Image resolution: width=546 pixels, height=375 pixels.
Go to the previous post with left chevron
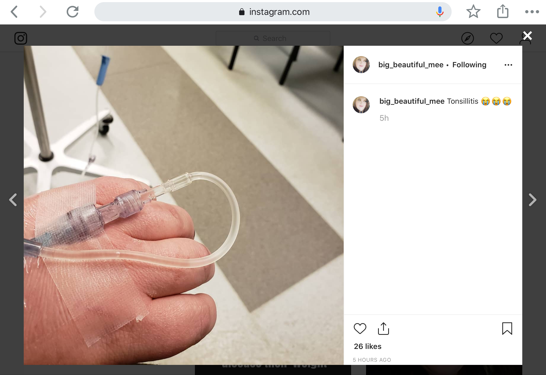(x=13, y=200)
